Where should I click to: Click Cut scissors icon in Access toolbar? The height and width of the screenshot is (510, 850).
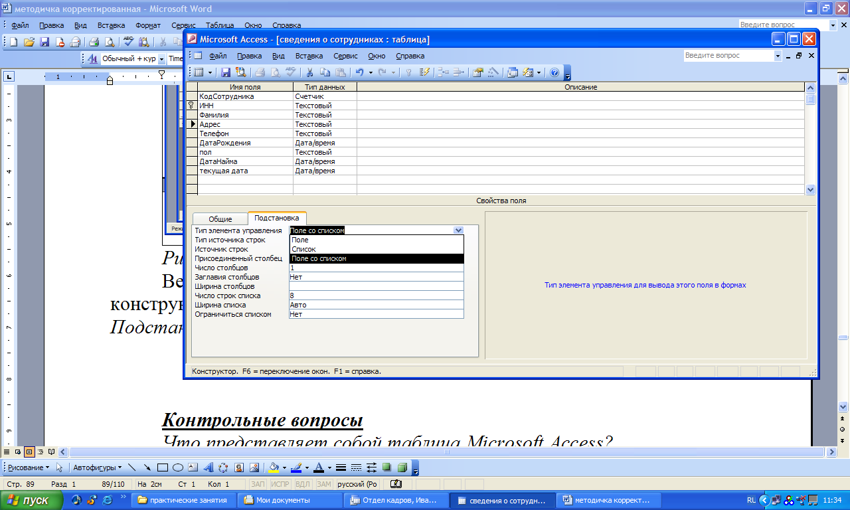309,72
